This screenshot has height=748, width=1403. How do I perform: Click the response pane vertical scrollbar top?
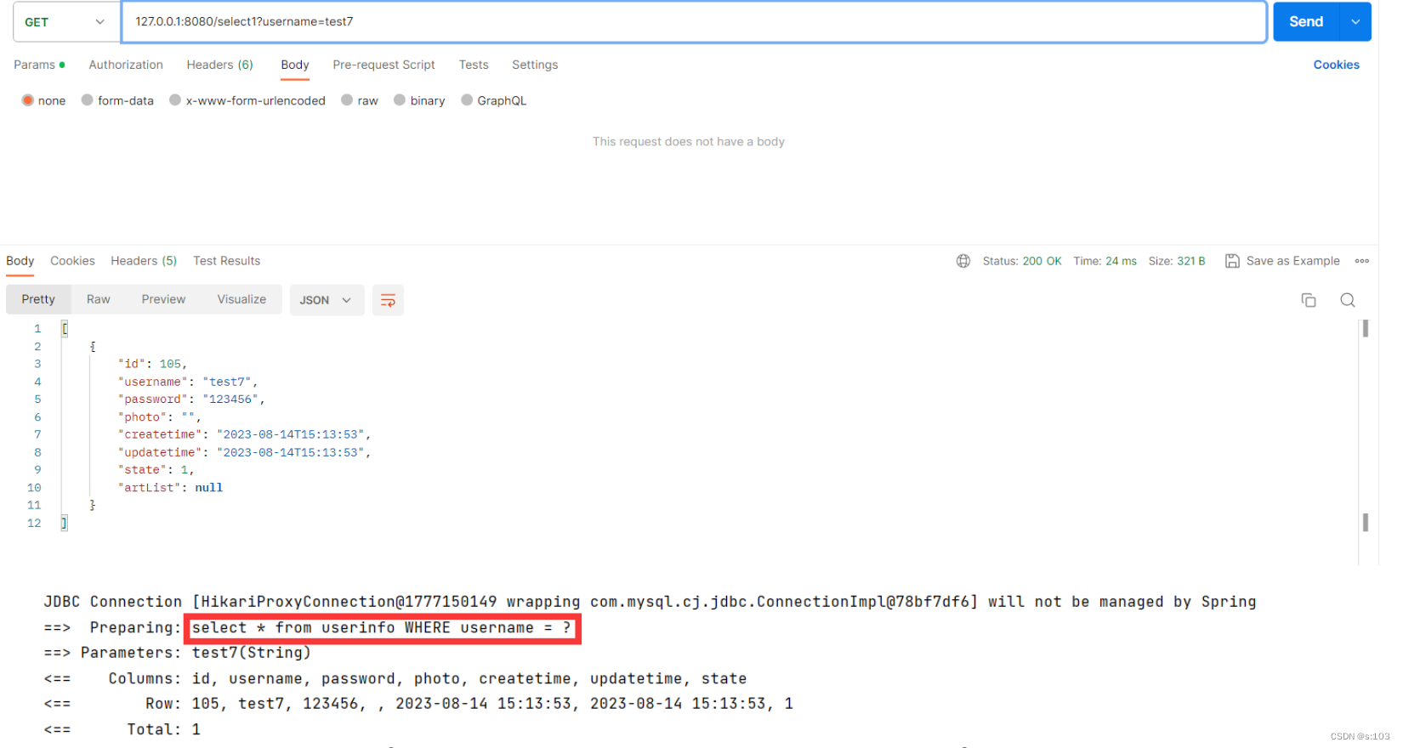coord(1365,329)
